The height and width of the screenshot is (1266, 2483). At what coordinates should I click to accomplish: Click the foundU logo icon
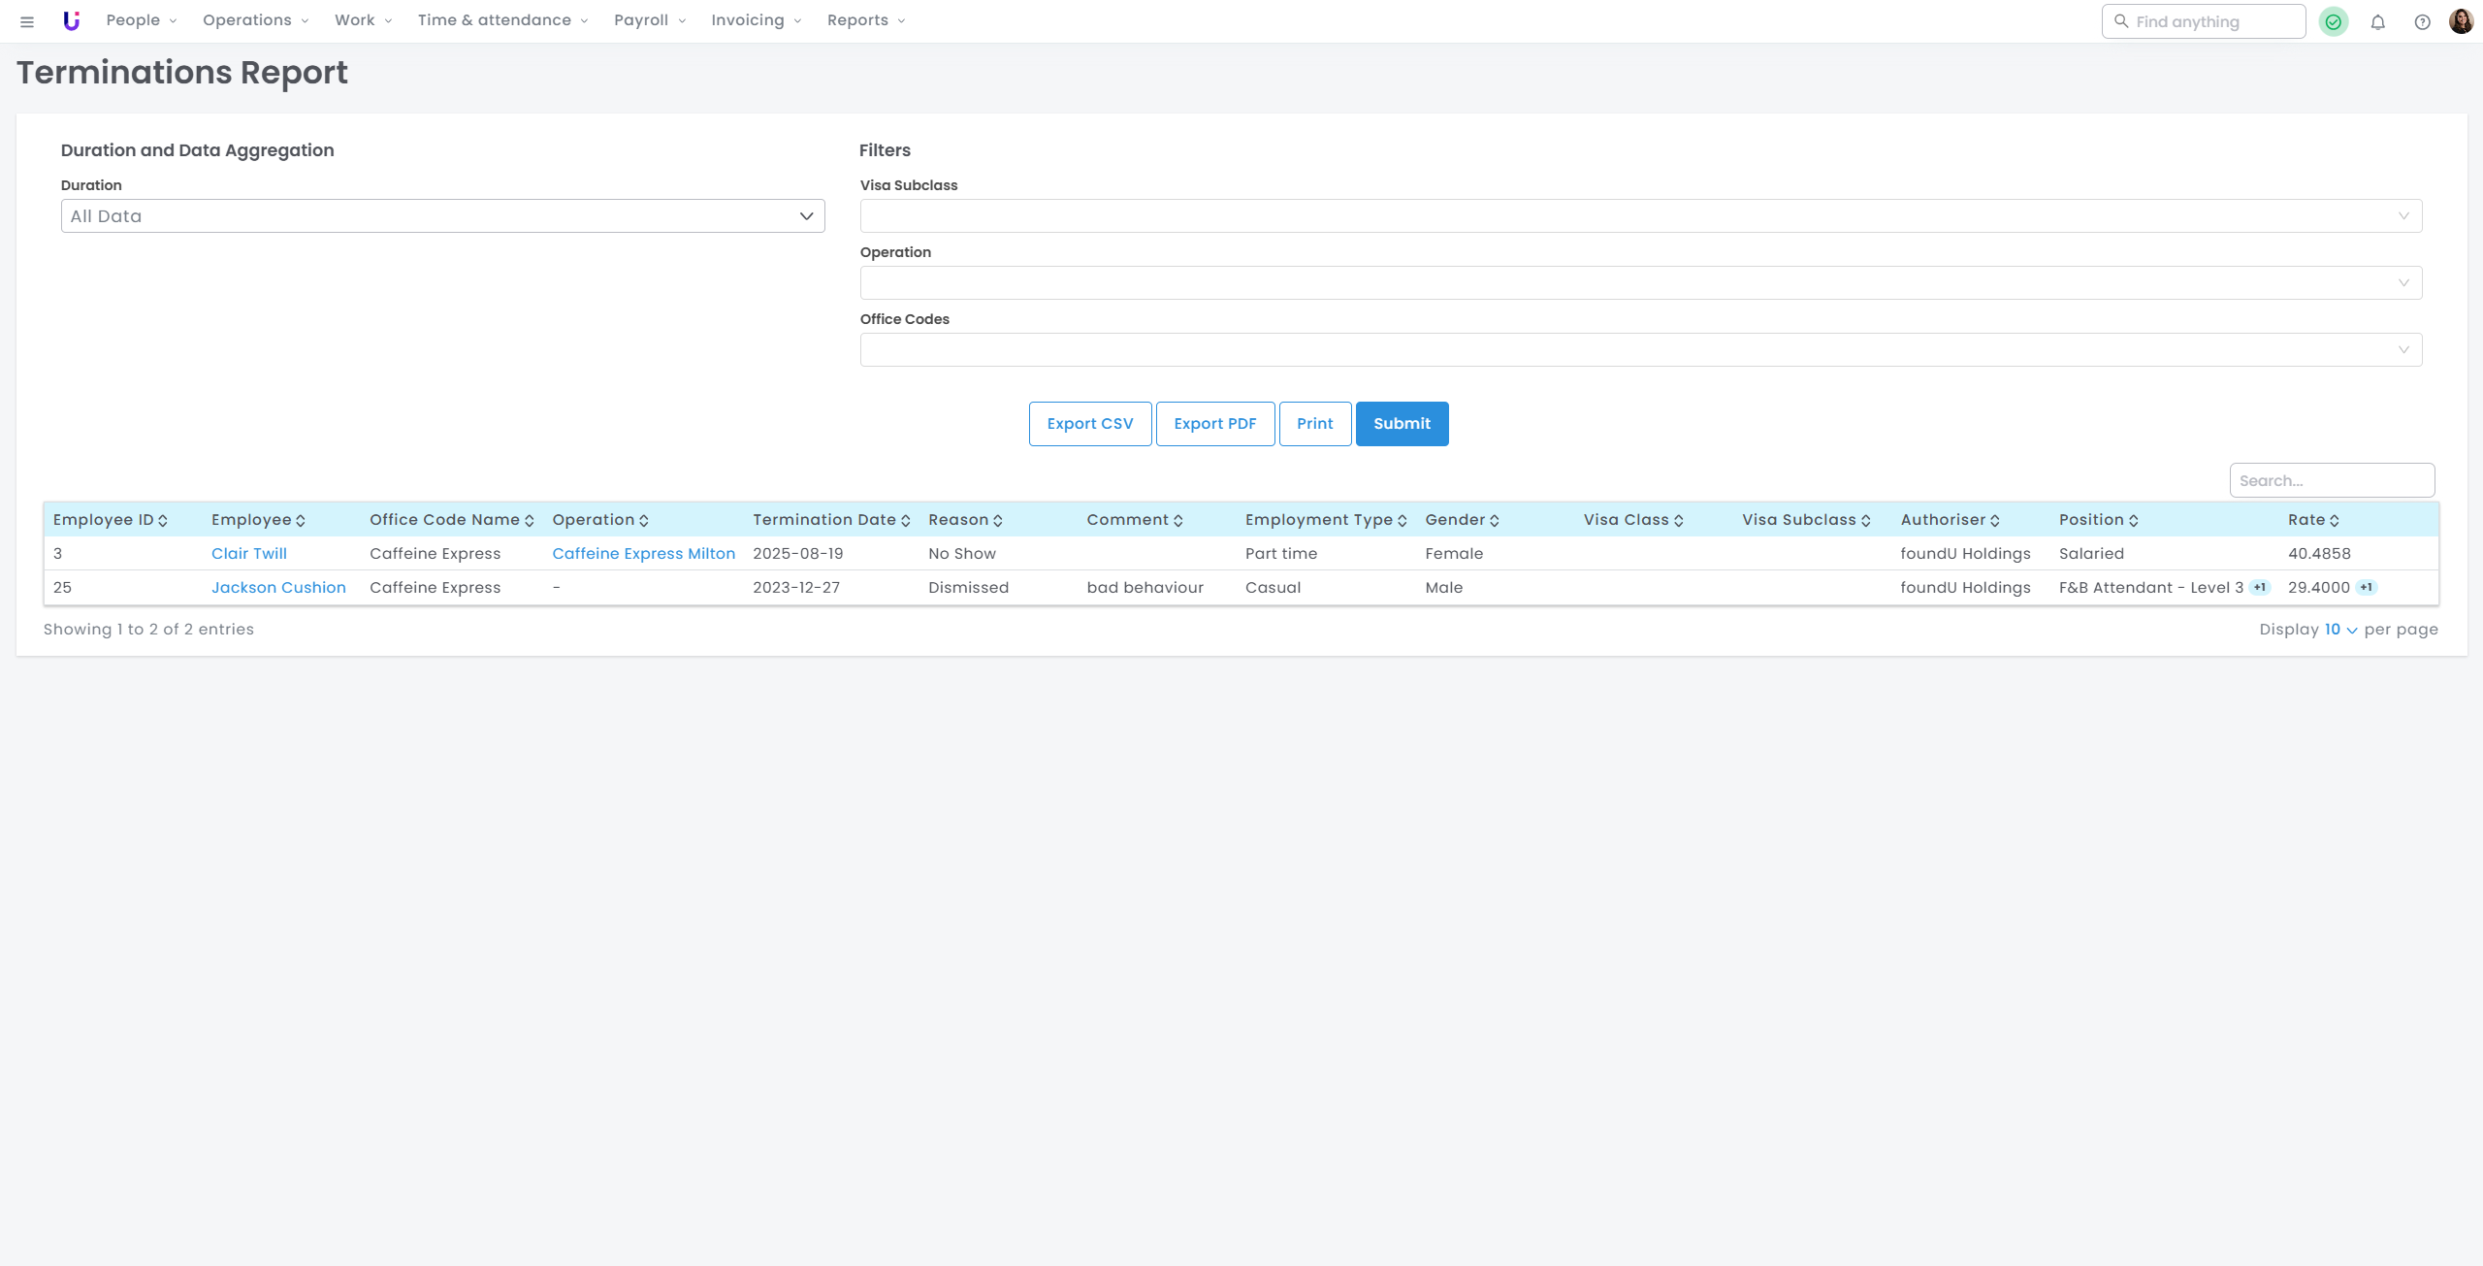71,20
